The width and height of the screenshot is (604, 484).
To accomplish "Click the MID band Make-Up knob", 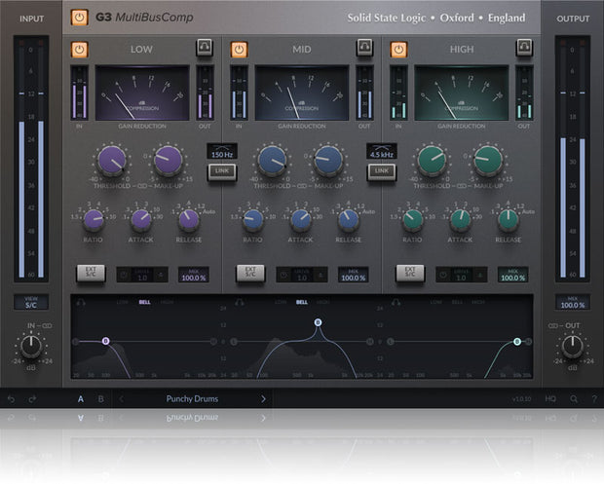I will pyautogui.click(x=328, y=161).
